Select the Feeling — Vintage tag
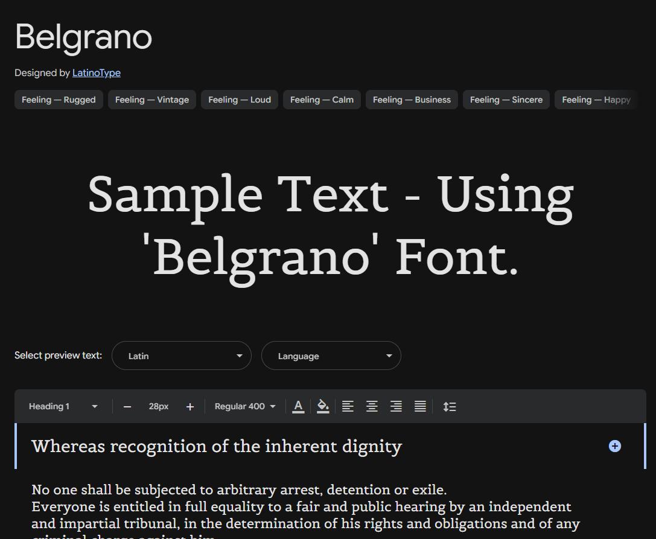 152,100
